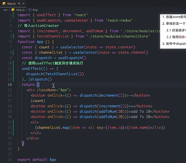
Task: Click 'function App' declaration on line 6
Action: 30,42
